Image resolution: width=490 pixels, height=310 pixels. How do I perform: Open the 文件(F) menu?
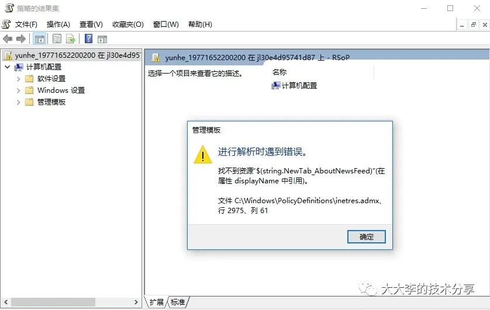click(x=26, y=25)
